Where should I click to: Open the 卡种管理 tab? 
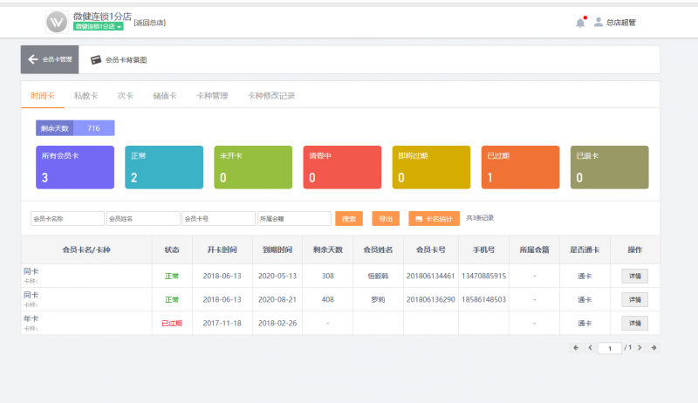(x=213, y=95)
